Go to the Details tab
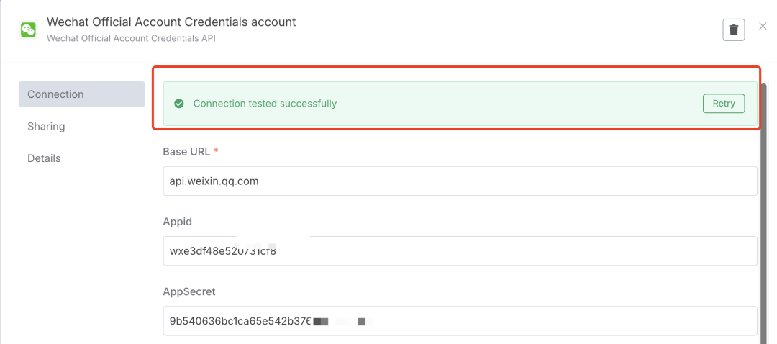Viewport: 777px width, 344px height. point(44,158)
